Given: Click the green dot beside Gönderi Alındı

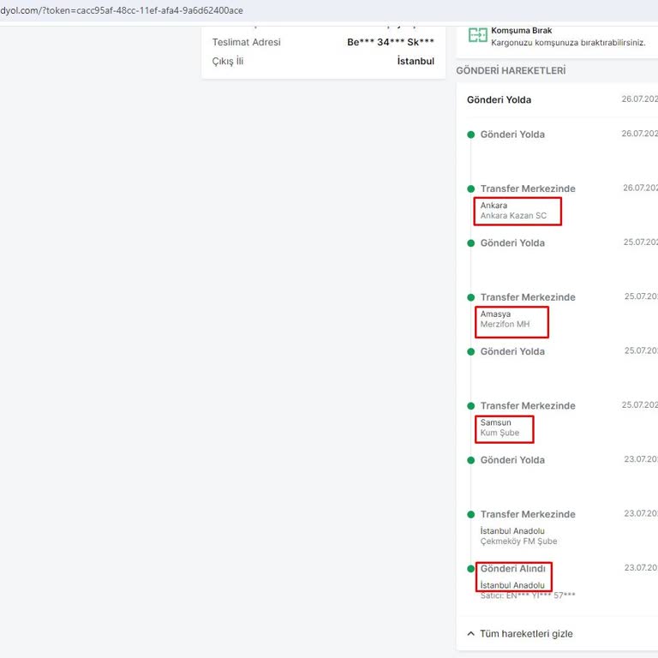Looking at the screenshot, I should pyautogui.click(x=470, y=569).
